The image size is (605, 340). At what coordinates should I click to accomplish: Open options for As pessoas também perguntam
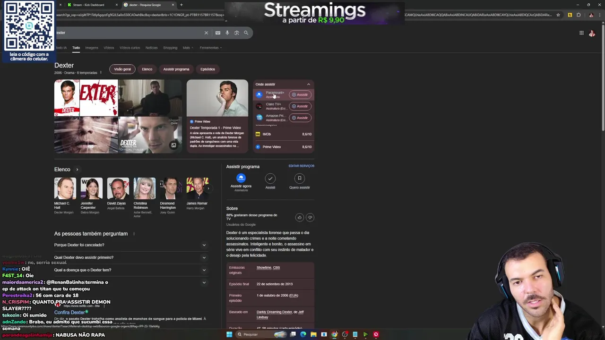tap(134, 234)
